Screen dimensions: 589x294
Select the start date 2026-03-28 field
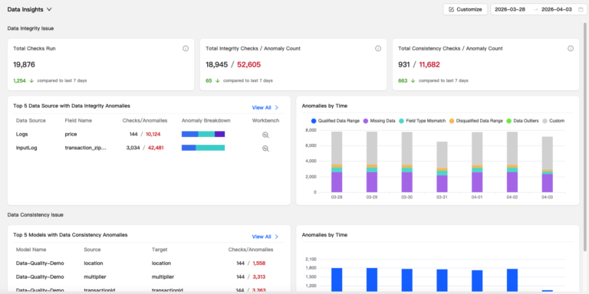point(510,9)
